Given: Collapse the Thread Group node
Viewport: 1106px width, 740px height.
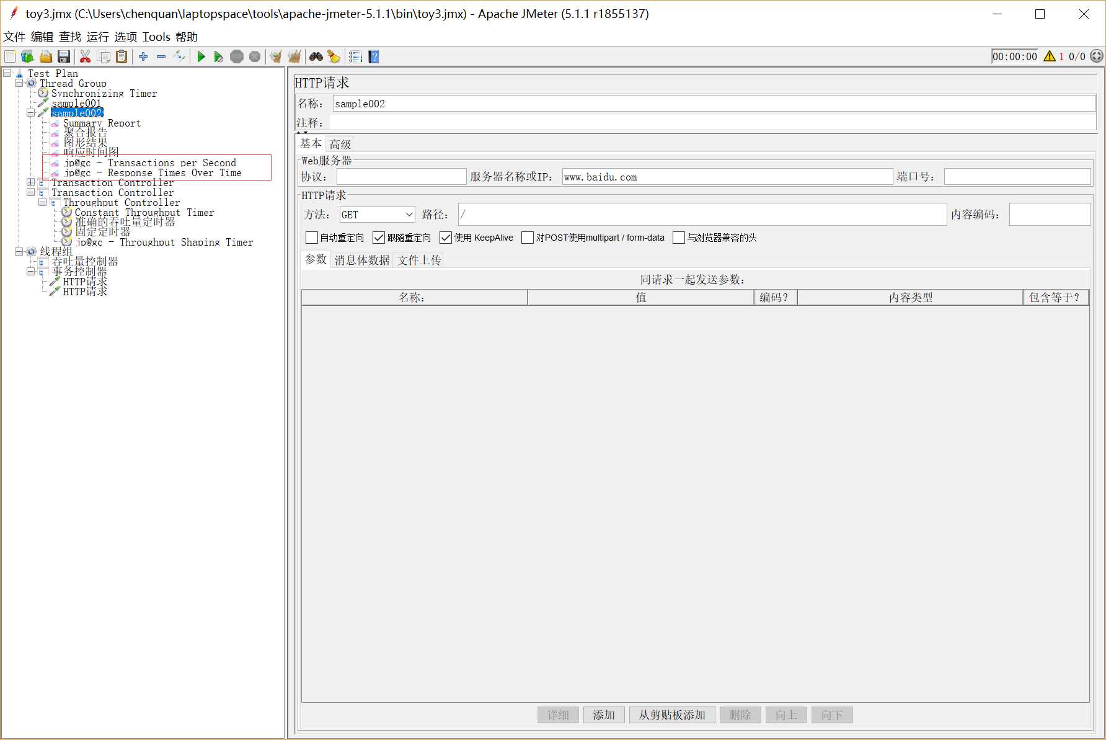Looking at the screenshot, I should tap(19, 83).
